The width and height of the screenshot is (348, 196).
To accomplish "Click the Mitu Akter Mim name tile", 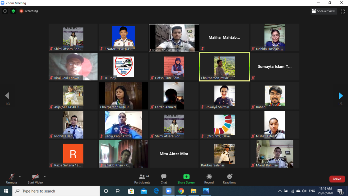I will click(174, 154).
